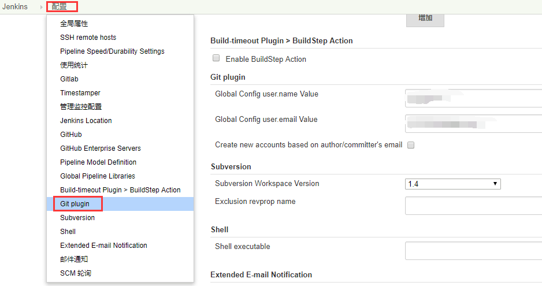Go to 邮件通知 menu entry
The height and width of the screenshot is (286, 542).
pos(74,259)
